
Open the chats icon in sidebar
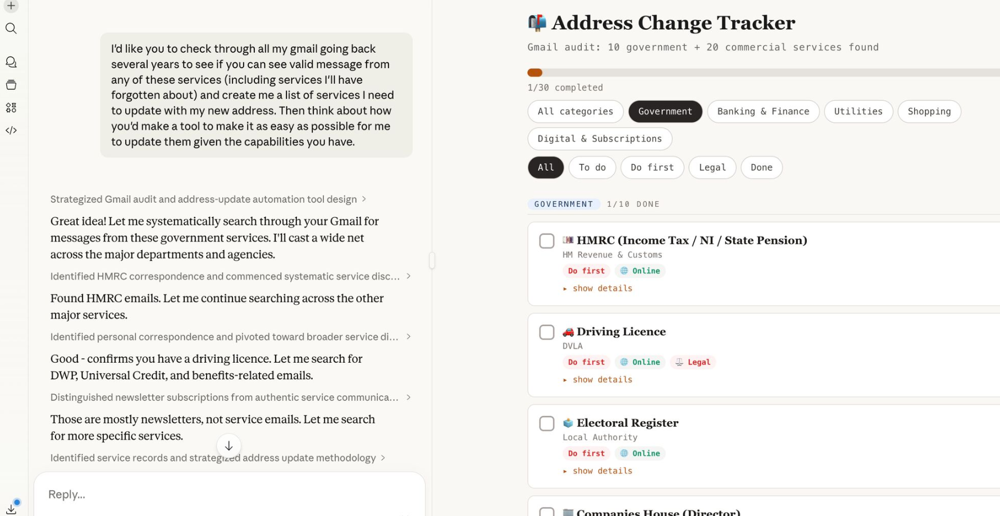click(x=11, y=62)
